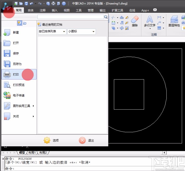
Task: Click the New drawing icon in quick access toolbar
Action: point(16,4)
